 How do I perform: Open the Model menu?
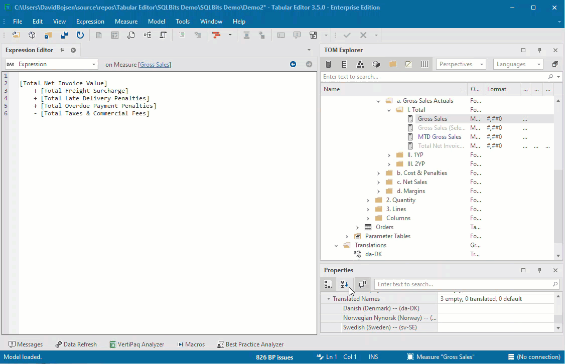tap(156, 21)
